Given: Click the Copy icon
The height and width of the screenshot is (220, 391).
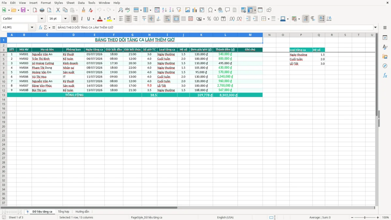Looking at the screenshot, I should point(65,10).
